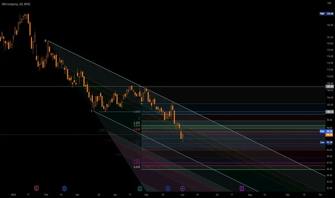Click the pink 4.414 Fib level label
This screenshot has height=198, width=335.
click(x=137, y=163)
